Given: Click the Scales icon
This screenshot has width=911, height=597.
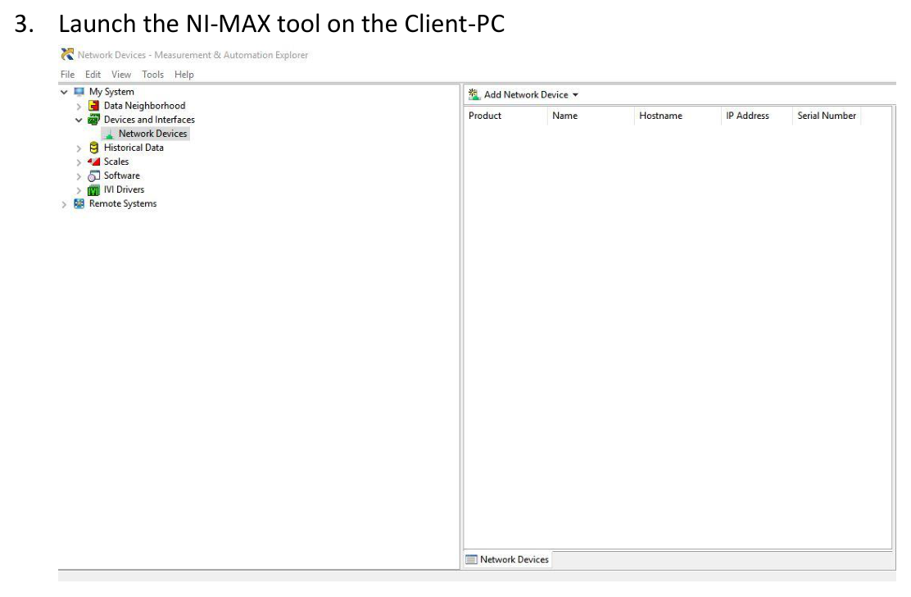Looking at the screenshot, I should pos(93,162).
